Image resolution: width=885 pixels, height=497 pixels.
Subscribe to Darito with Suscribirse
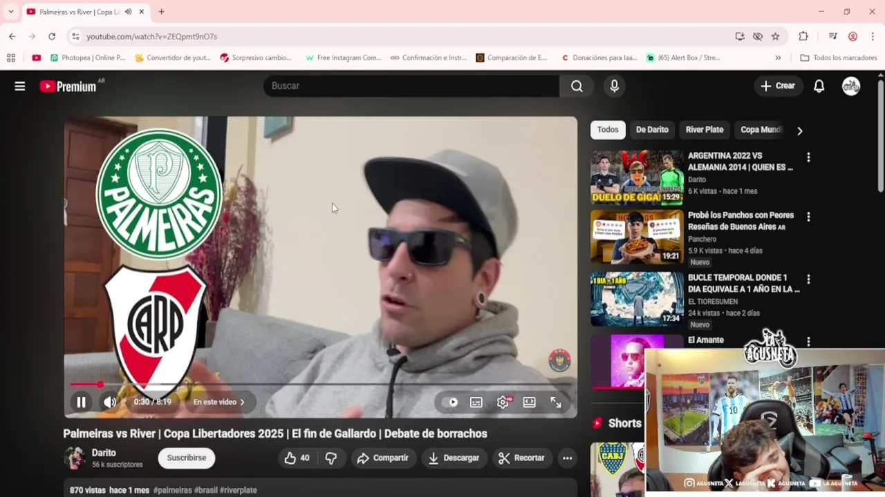pos(187,458)
